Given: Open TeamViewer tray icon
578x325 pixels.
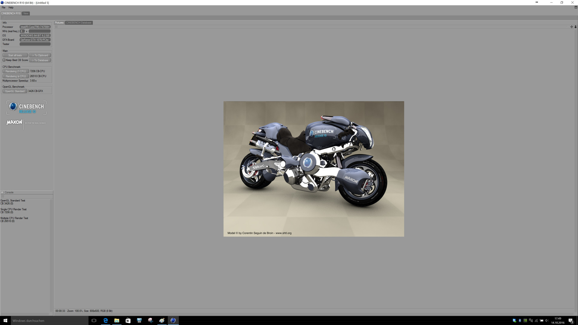Looking at the screenshot, I should point(514,320).
